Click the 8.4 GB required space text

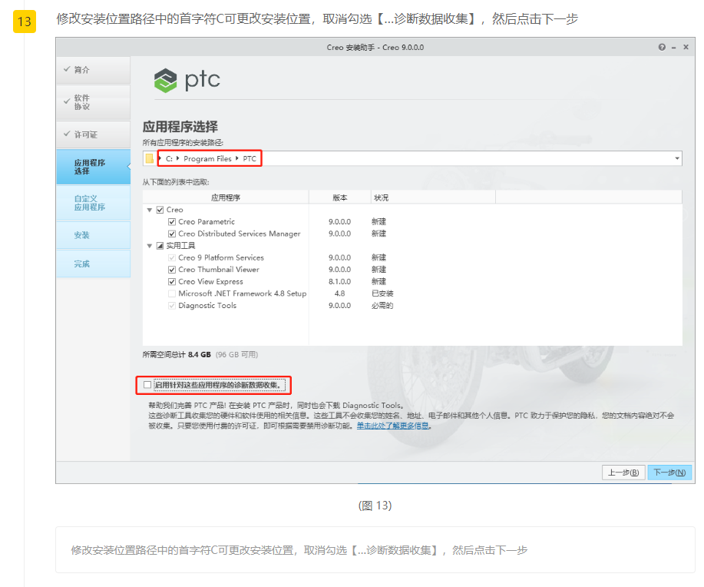click(200, 355)
